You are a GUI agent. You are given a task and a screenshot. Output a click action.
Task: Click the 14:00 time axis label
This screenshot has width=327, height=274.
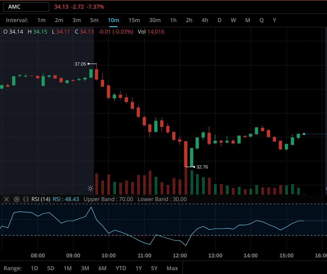(251, 255)
